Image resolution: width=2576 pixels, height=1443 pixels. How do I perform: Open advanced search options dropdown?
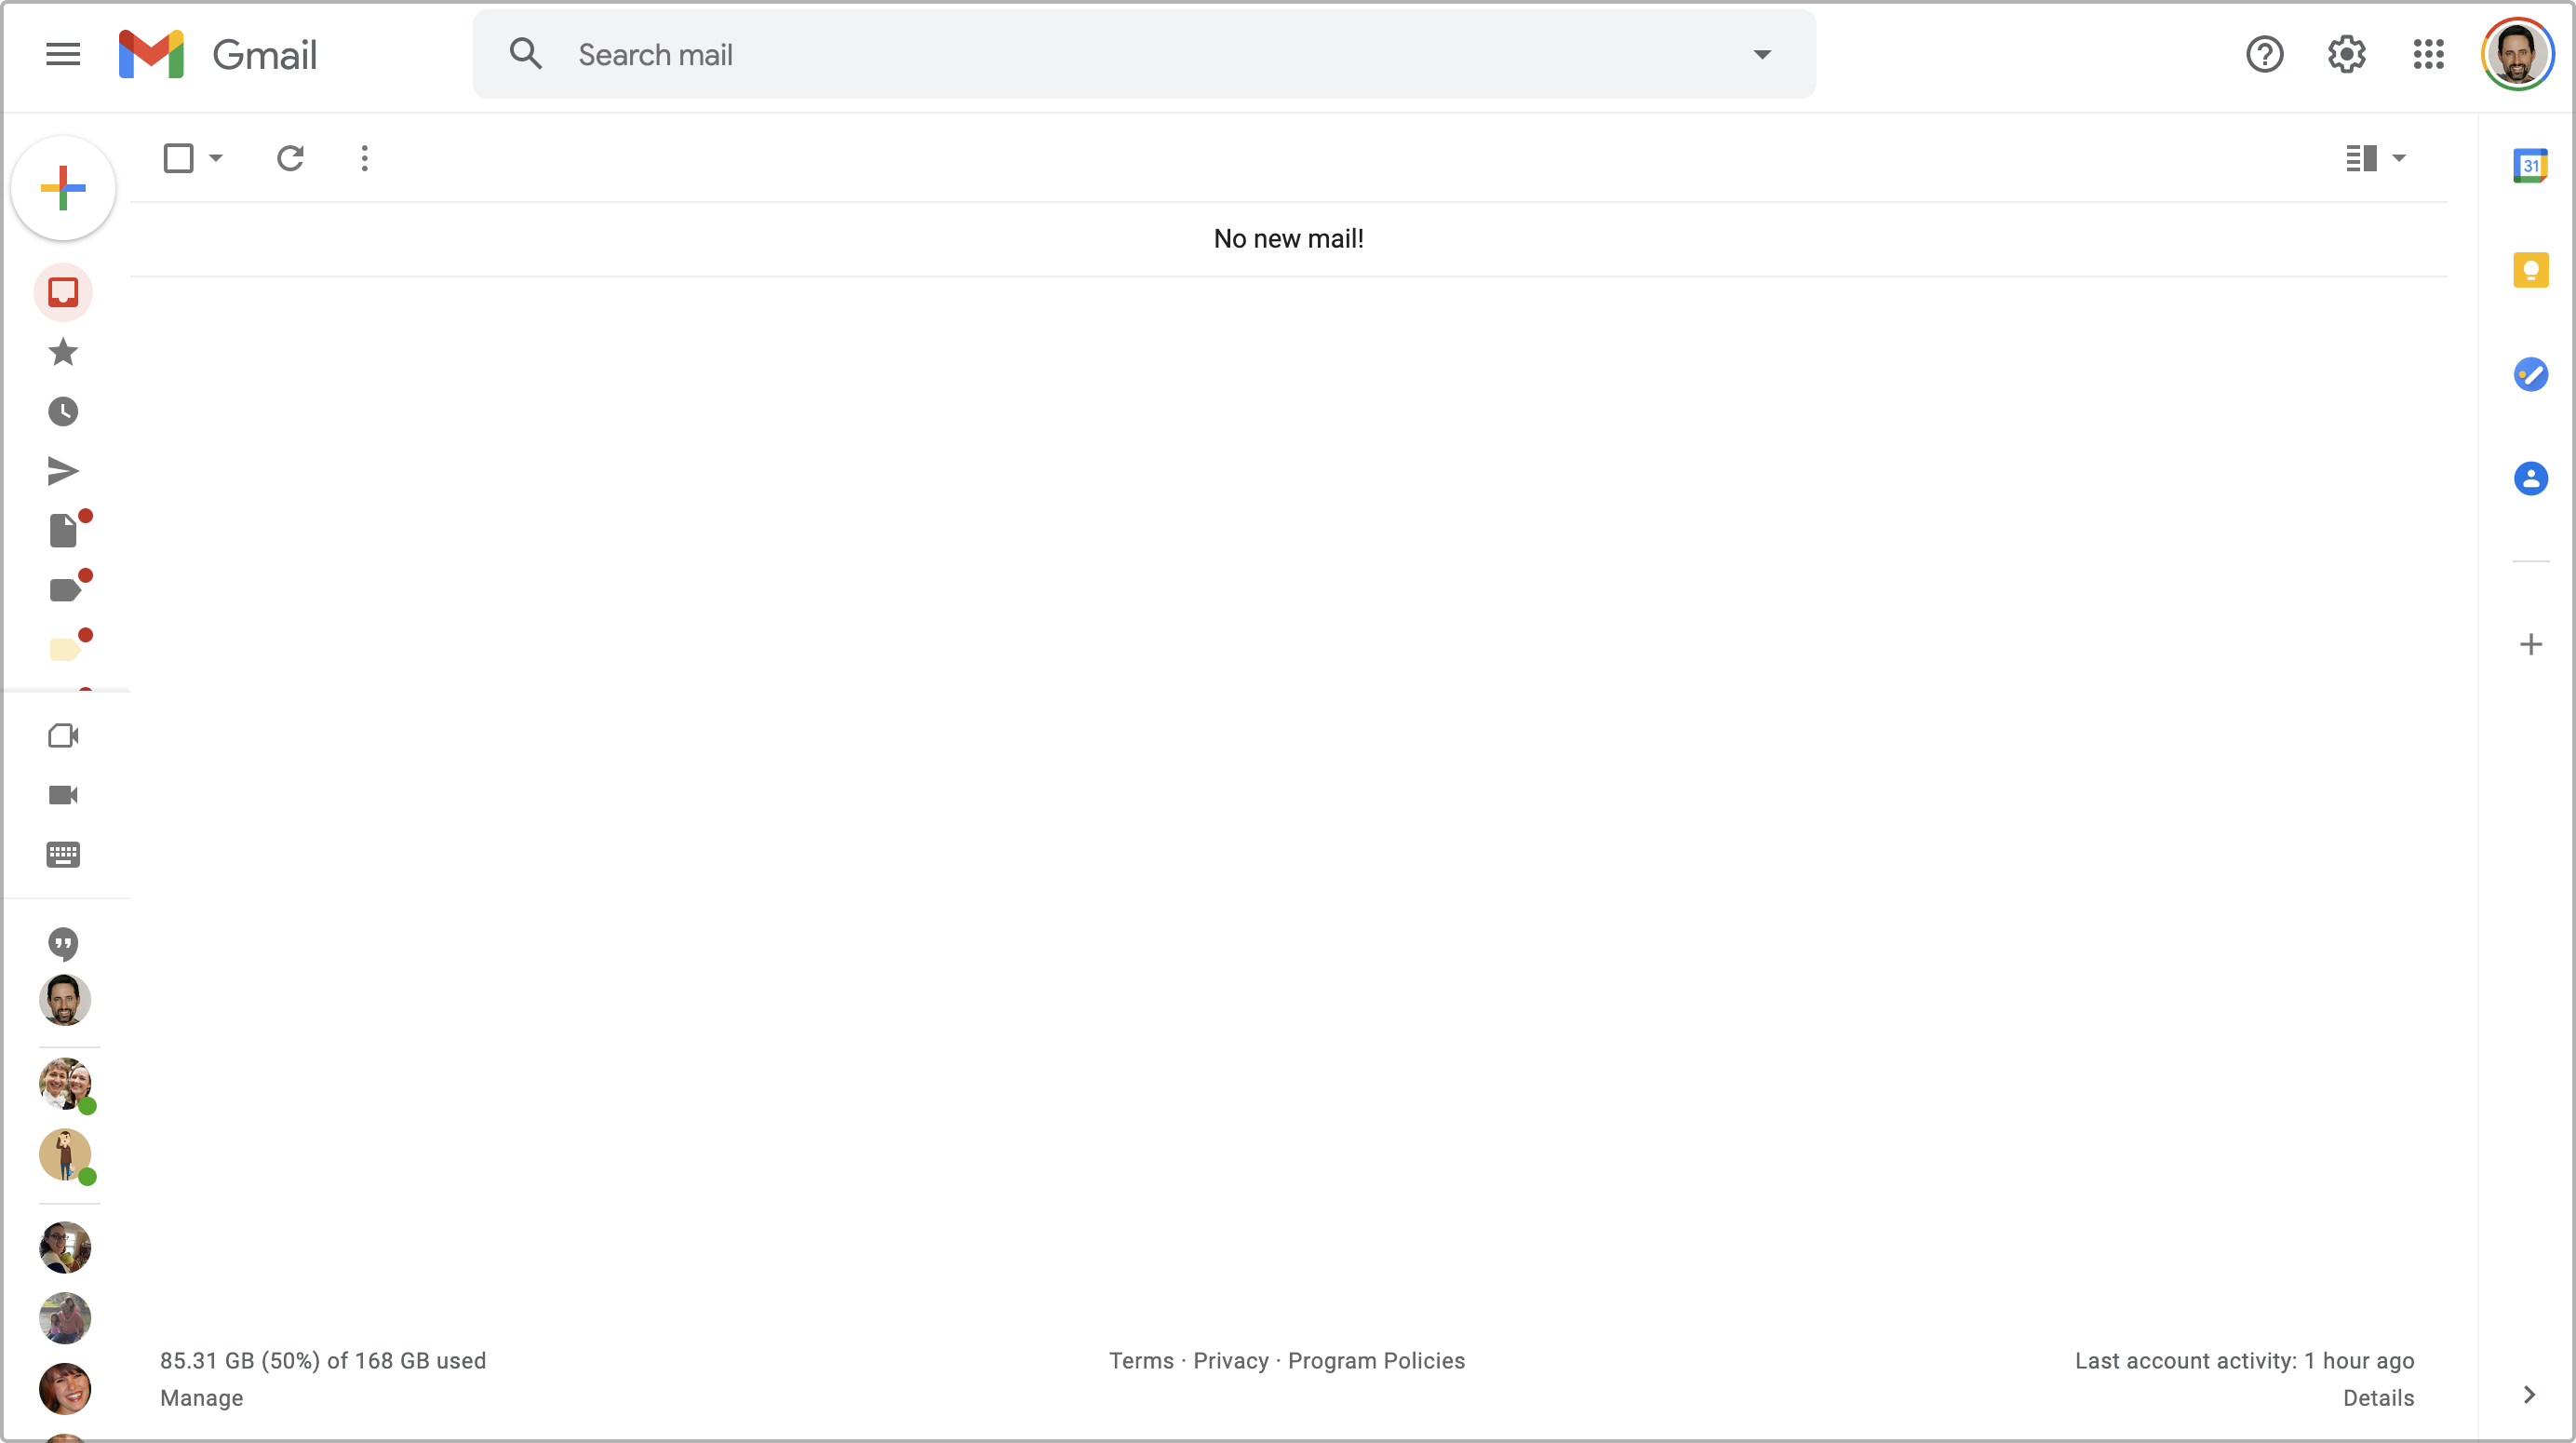(1762, 54)
